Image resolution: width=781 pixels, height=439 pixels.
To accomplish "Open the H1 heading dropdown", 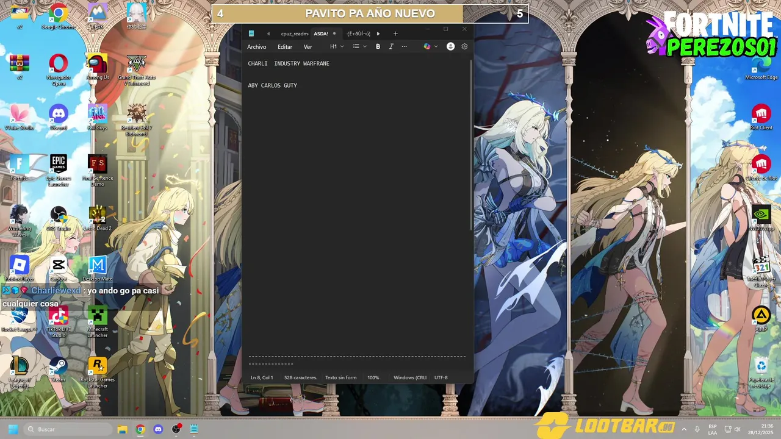I will click(x=337, y=46).
